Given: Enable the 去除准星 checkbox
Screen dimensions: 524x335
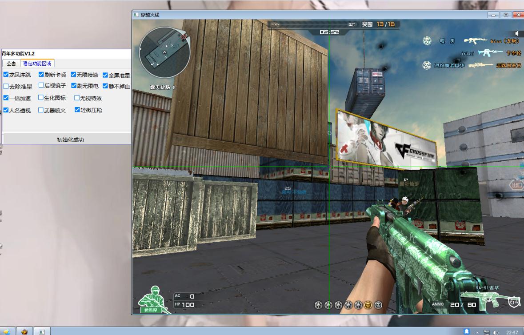Looking at the screenshot, I should coord(6,86).
